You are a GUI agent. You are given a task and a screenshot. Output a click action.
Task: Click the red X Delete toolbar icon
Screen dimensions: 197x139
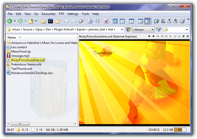[x=106, y=21]
